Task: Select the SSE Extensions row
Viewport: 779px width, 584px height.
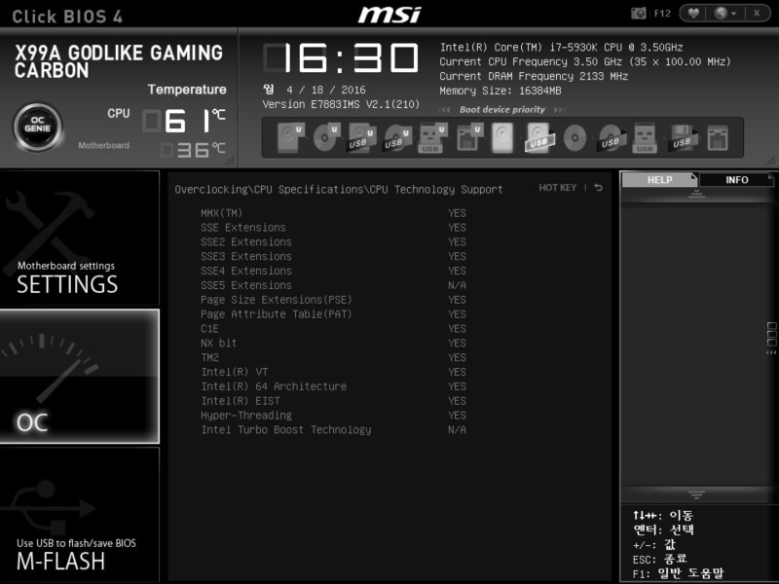Action: tap(333, 228)
